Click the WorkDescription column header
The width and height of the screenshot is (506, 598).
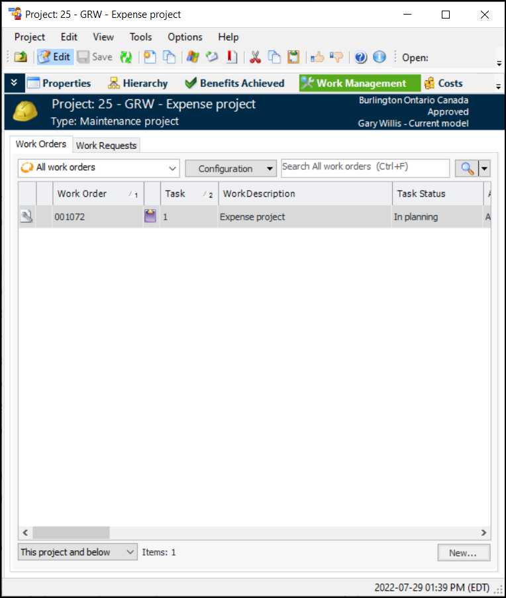coord(305,194)
